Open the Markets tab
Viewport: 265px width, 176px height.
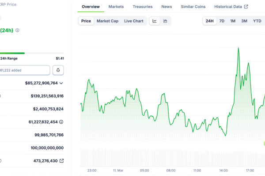(x=116, y=7)
